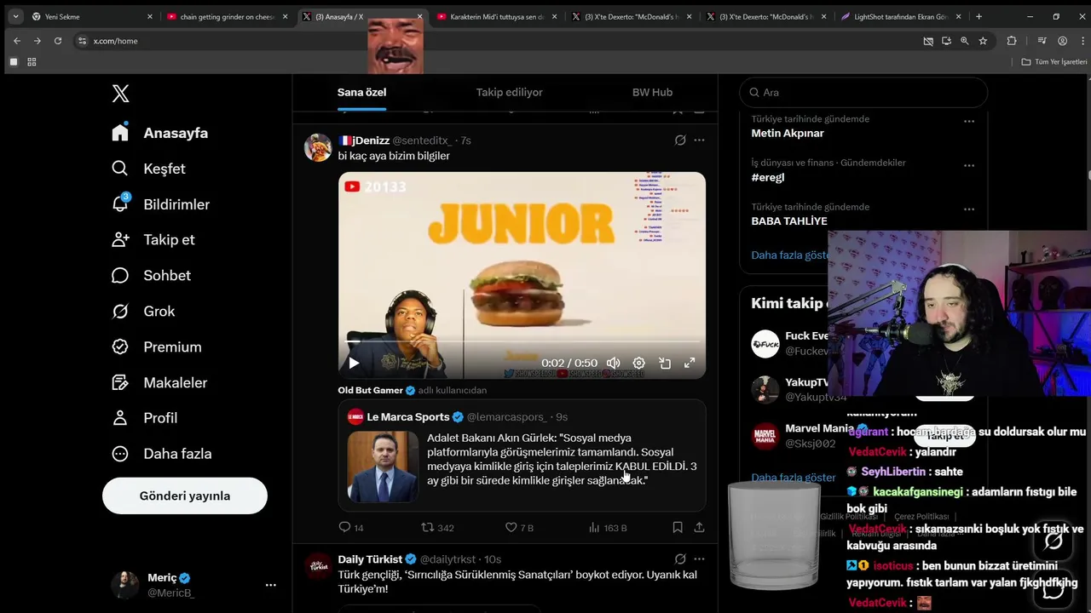1091x613 pixels.
Task: Go to Anasayfa in the sidebar
Action: coord(160,133)
